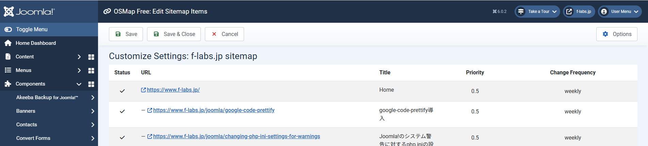
Task: Open the Menus dashboard grid icon
Action: (91, 71)
